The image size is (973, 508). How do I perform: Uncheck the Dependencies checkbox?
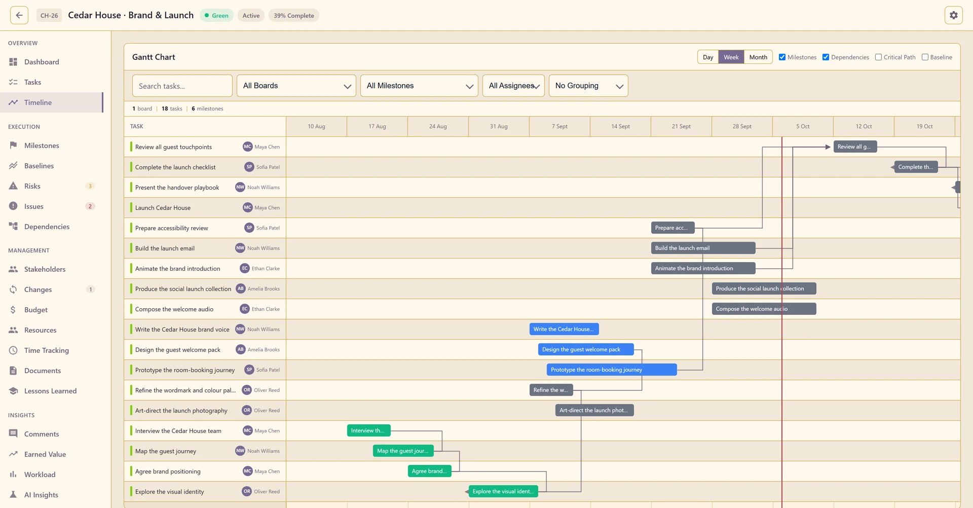(826, 57)
